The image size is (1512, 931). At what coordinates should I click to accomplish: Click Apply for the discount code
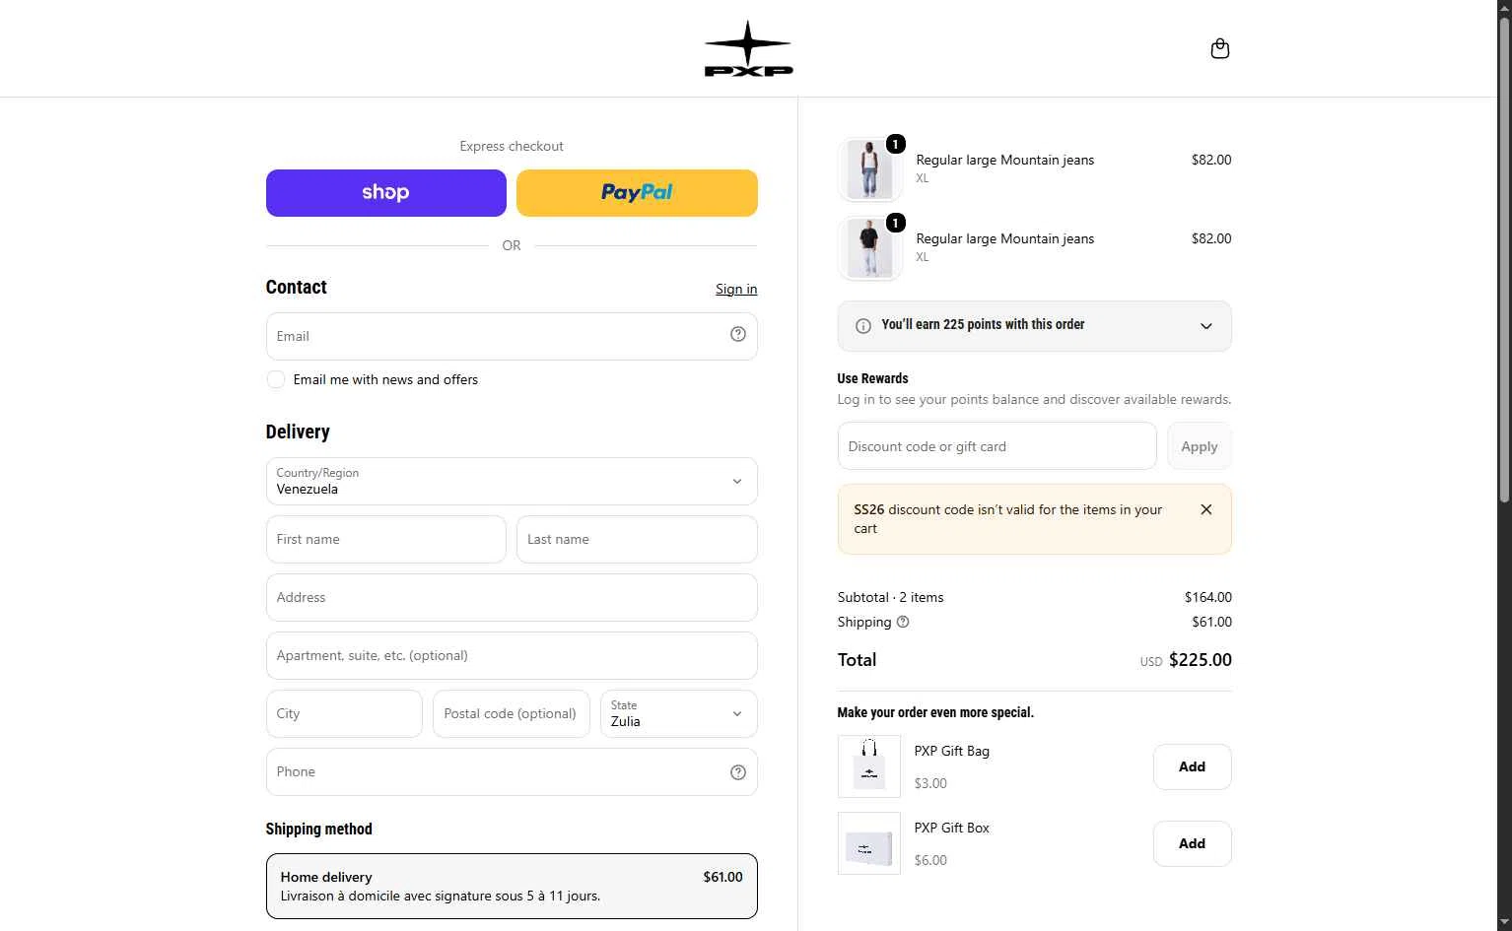point(1199,446)
